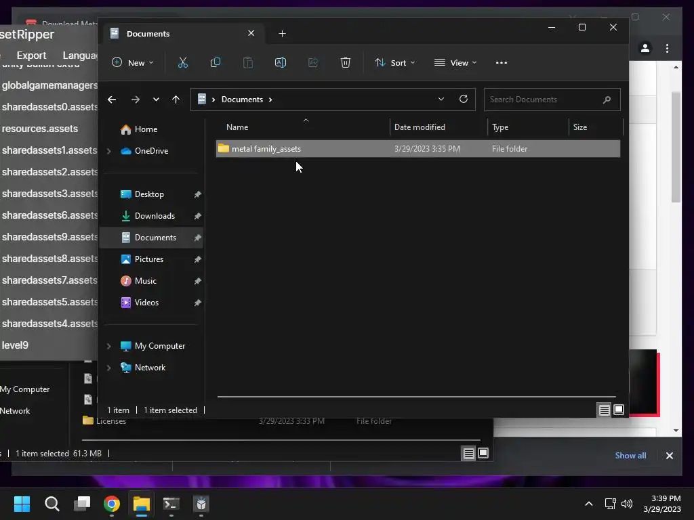
Task: Click the chevron after Documents in address bar
Action: pyautogui.click(x=270, y=100)
